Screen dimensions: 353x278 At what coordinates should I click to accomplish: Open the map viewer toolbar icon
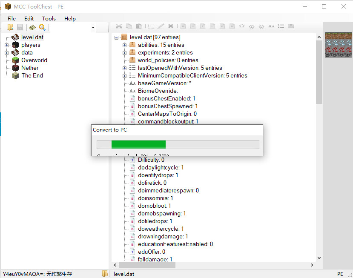click(32, 27)
